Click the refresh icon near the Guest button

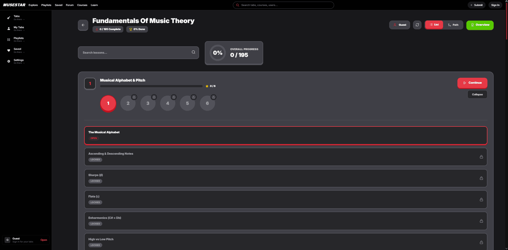point(417,25)
